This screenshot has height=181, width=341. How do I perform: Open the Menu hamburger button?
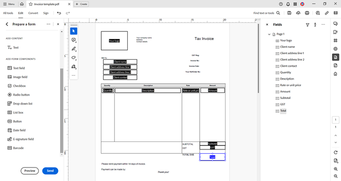coord(9,4)
